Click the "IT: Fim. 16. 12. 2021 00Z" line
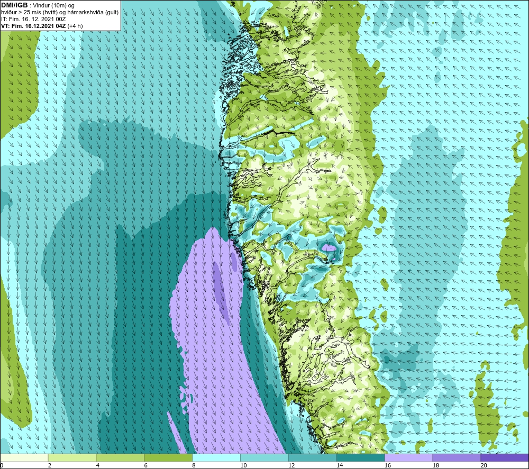Viewport: 529px width, 469px height. click(33, 19)
